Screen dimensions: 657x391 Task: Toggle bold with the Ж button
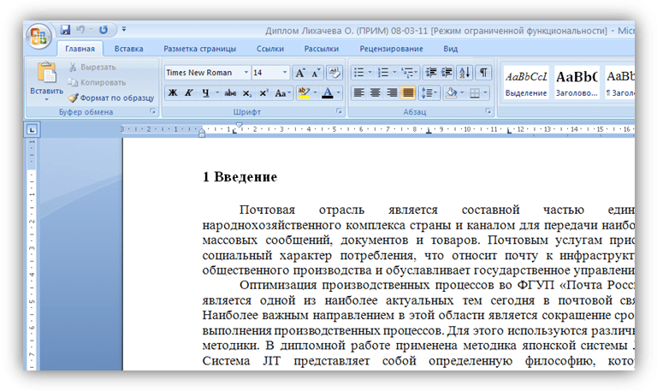(x=173, y=92)
